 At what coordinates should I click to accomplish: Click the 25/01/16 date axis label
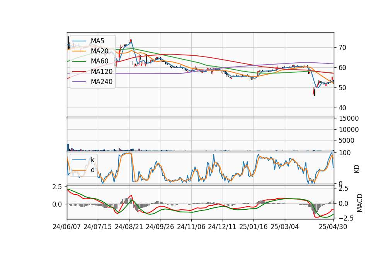[x=254, y=227]
